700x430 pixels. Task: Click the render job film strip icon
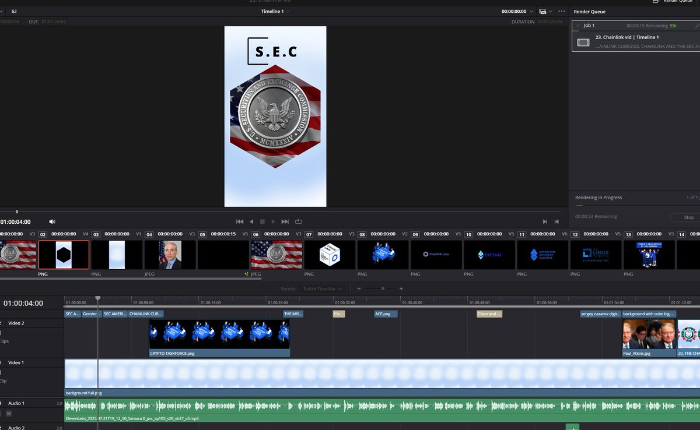[x=583, y=42]
